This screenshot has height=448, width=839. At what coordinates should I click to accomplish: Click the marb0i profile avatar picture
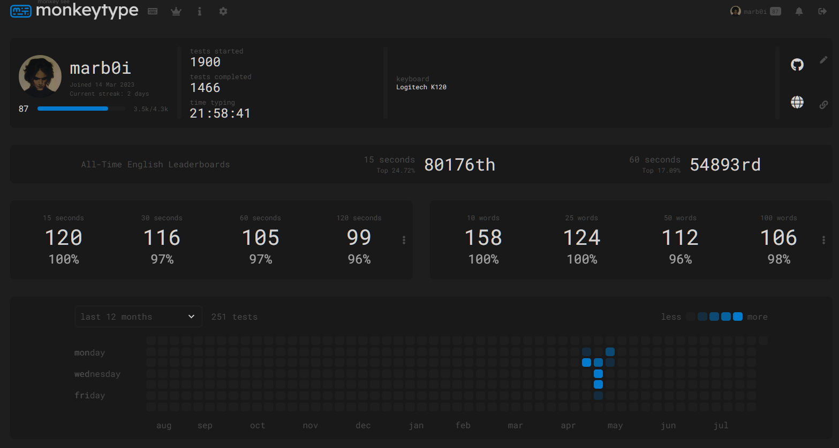pos(40,76)
